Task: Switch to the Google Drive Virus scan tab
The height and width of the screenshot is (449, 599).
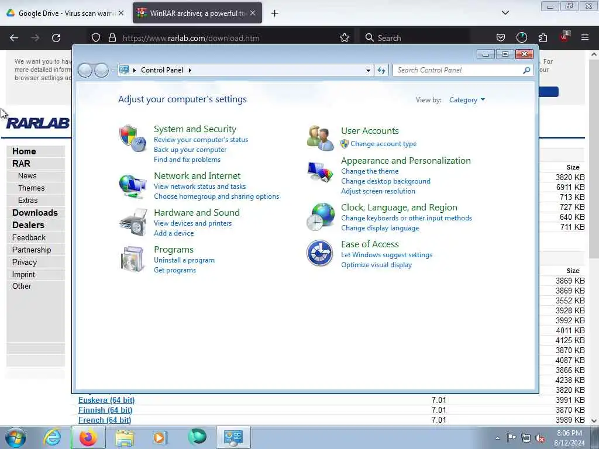Action: [x=66, y=13]
